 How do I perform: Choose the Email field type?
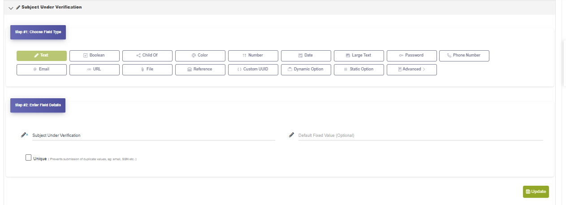click(x=42, y=70)
